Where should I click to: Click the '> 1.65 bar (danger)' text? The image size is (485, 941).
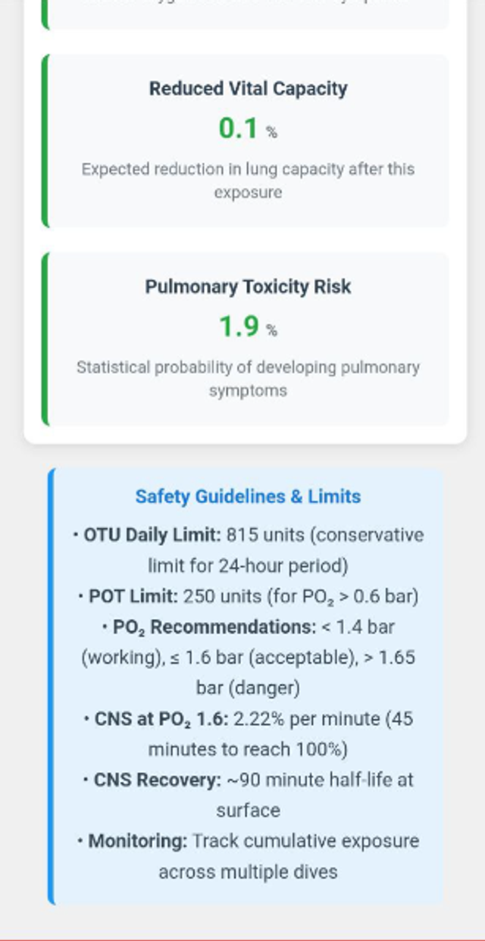(379, 658)
